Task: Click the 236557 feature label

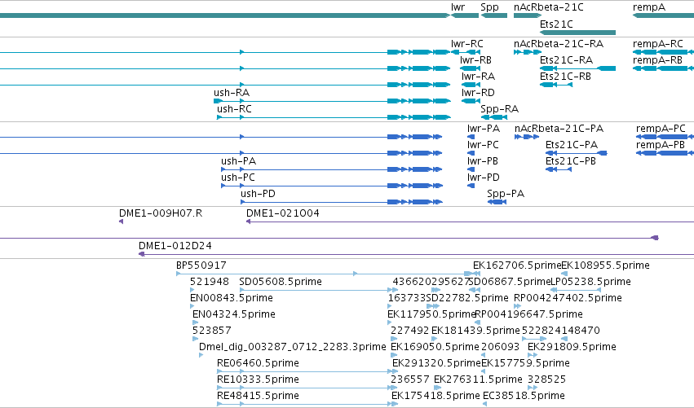Action: [410, 379]
